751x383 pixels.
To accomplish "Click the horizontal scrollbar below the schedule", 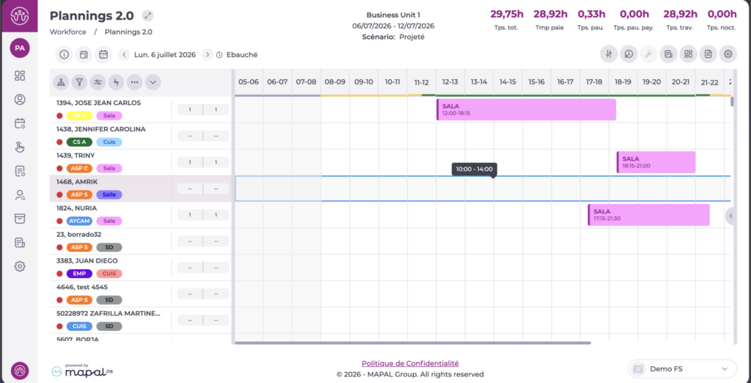I will click(x=412, y=343).
